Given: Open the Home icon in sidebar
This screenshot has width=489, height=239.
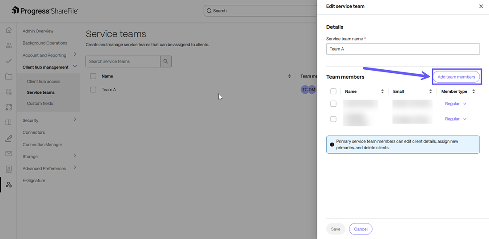Looking at the screenshot, I should [8, 30].
